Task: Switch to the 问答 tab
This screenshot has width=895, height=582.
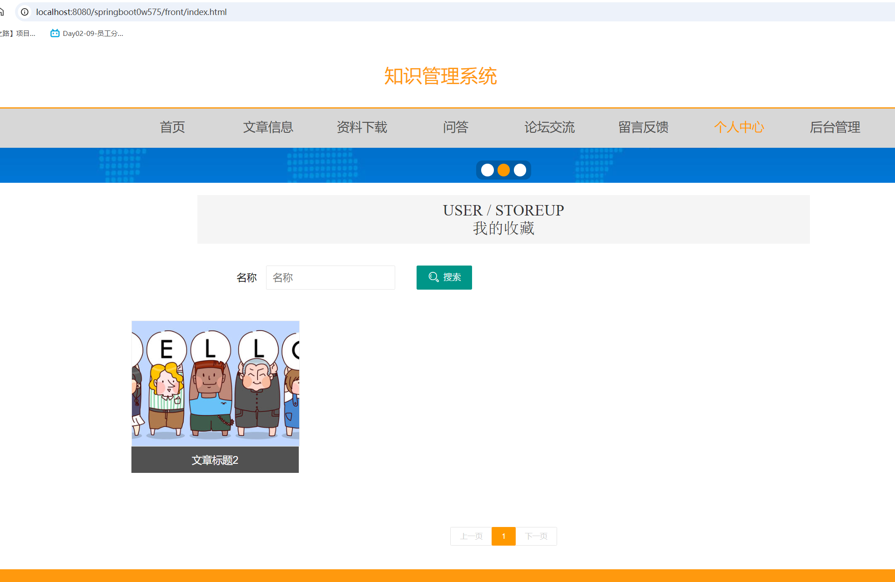Action: pyautogui.click(x=456, y=128)
